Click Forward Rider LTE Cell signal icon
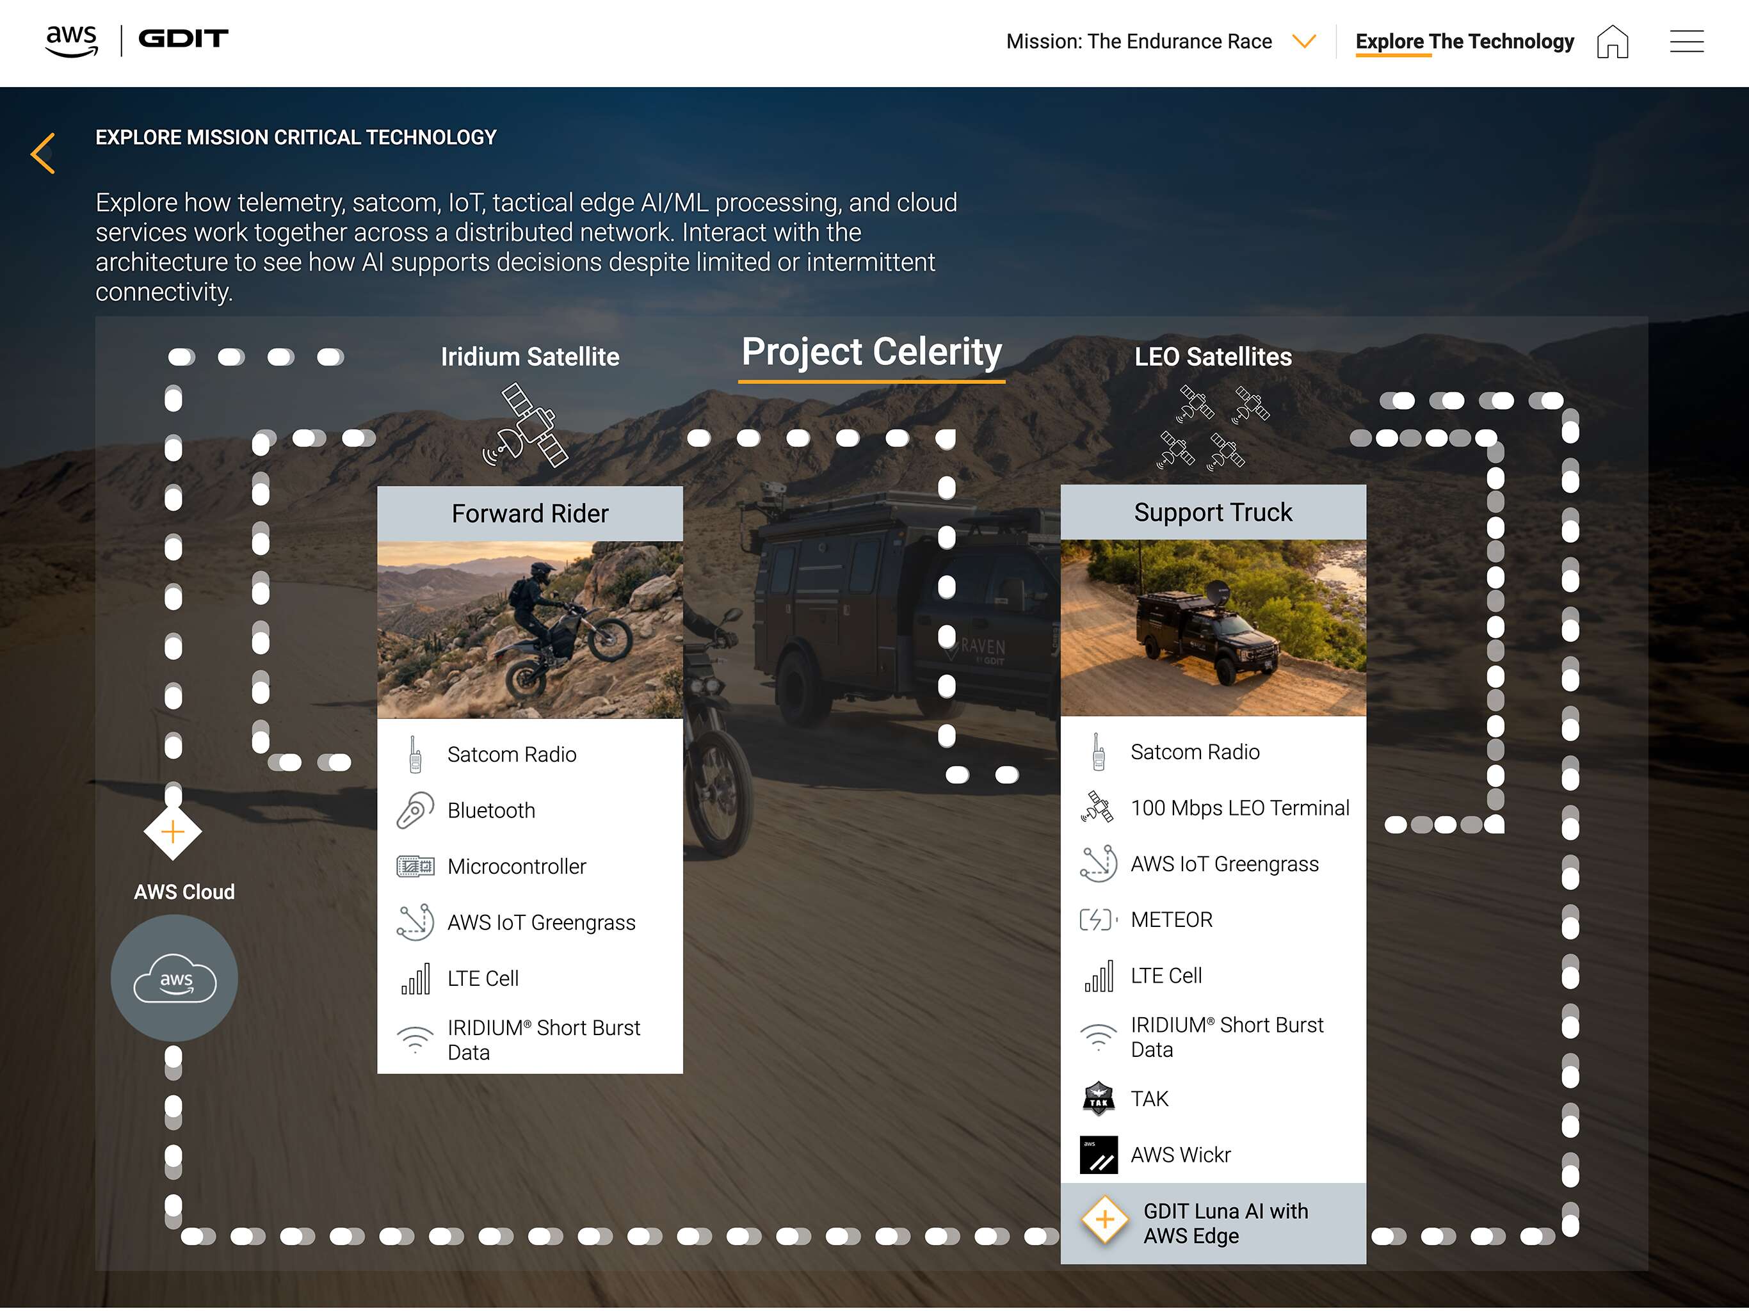Image resolution: width=1749 pixels, height=1311 pixels. coord(415,978)
